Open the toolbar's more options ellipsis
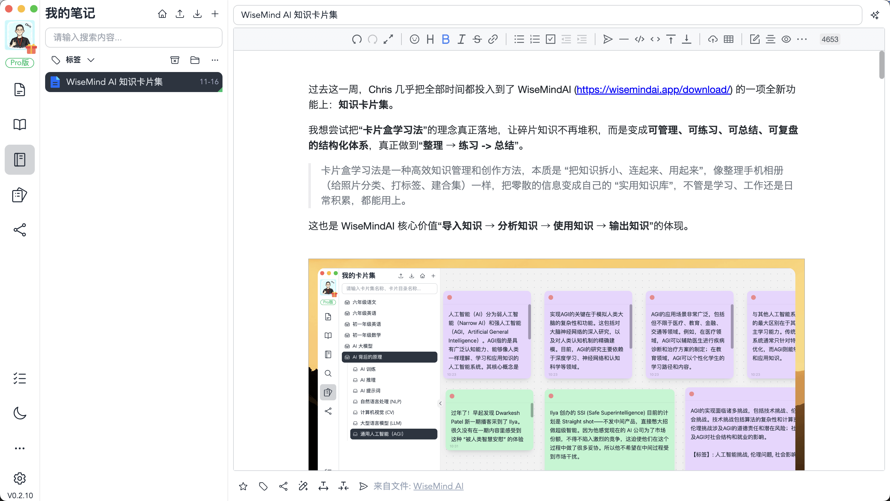 point(802,39)
